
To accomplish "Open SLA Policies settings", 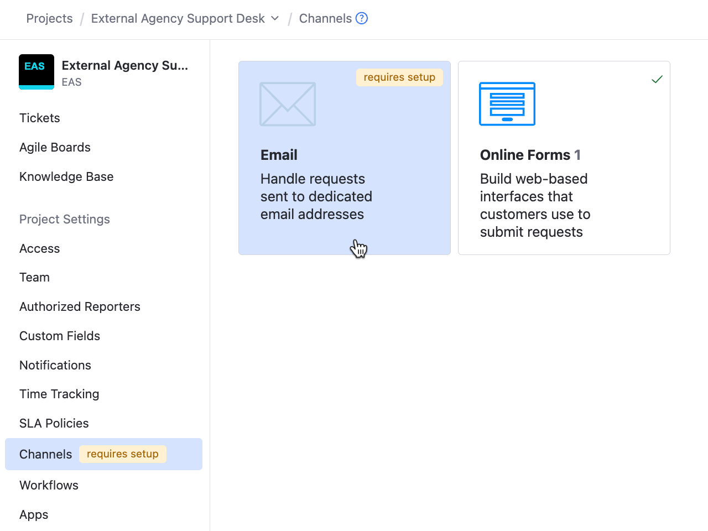I will pyautogui.click(x=54, y=423).
